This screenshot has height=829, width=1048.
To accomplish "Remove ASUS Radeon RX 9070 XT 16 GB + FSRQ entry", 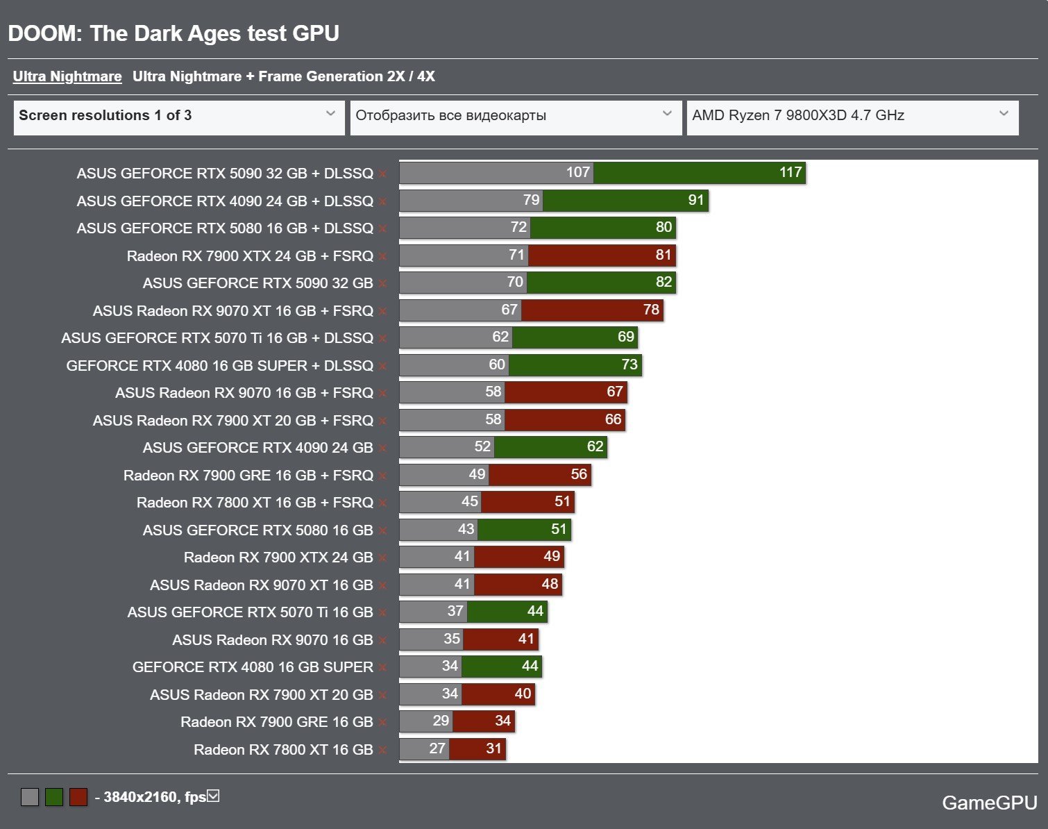I will [x=382, y=312].
